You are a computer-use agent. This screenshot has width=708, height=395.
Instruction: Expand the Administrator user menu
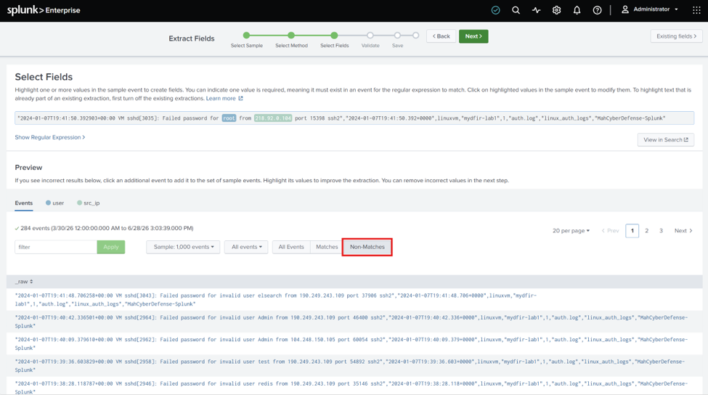(x=650, y=9)
